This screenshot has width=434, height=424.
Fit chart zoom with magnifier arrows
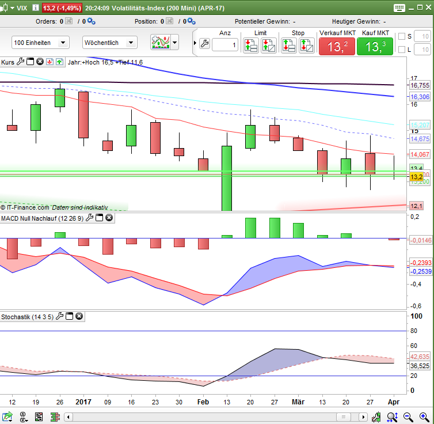[x=393, y=417]
